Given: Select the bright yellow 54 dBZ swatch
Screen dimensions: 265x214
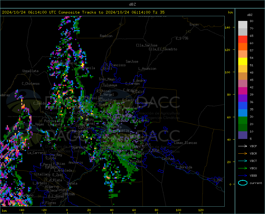Looking at the screenshot, I should click(x=243, y=62).
